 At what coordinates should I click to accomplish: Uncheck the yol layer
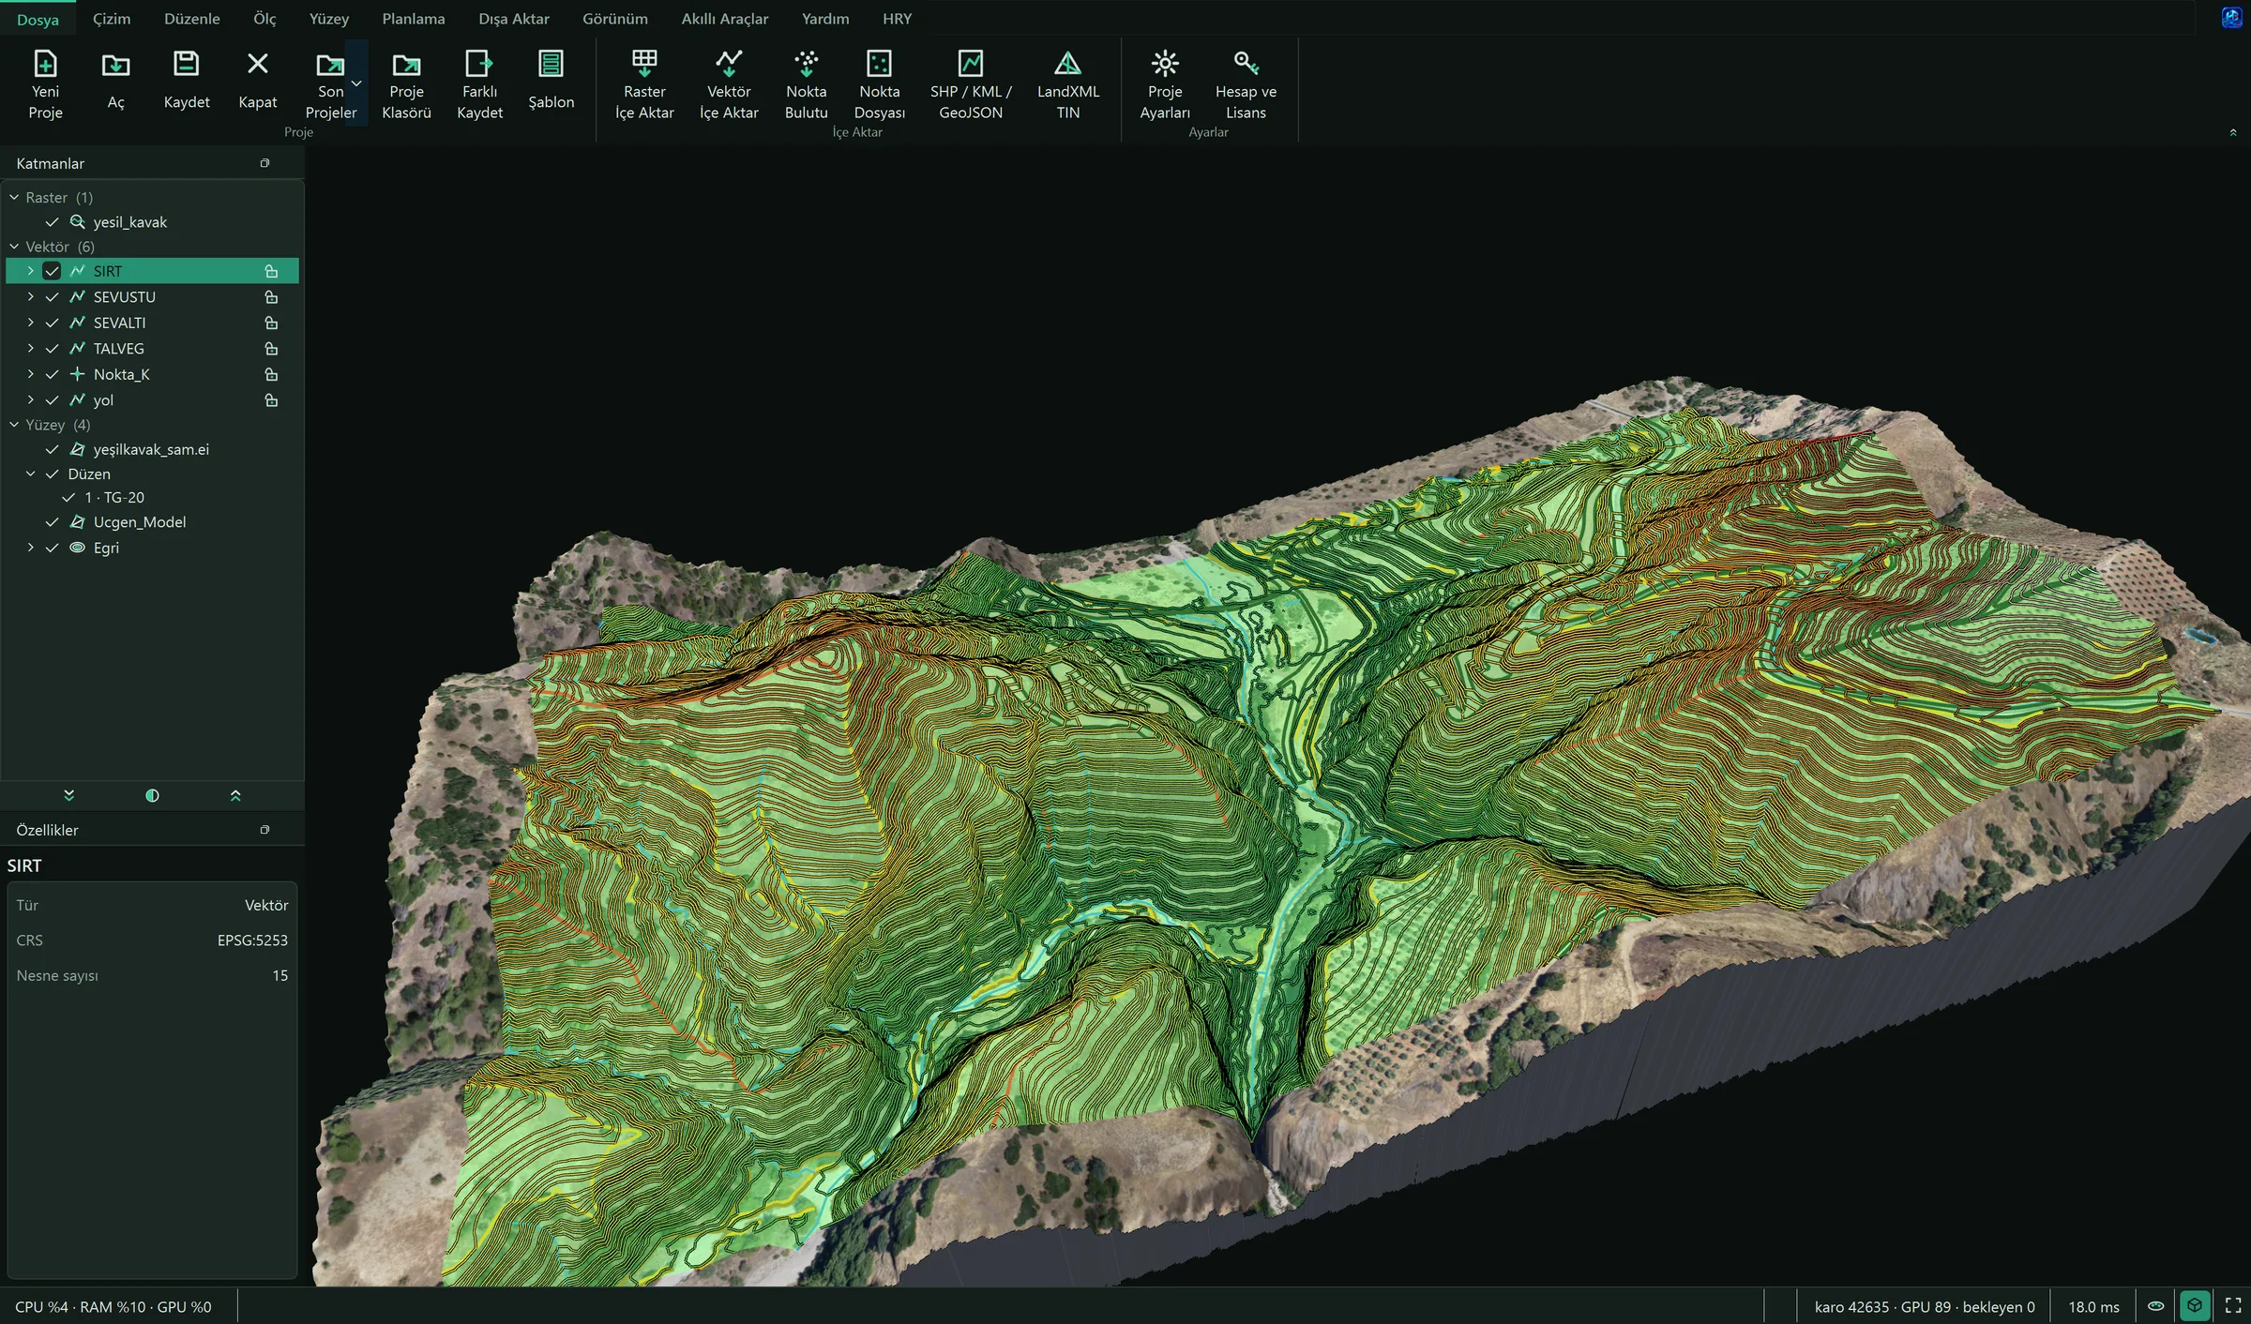pyautogui.click(x=52, y=400)
